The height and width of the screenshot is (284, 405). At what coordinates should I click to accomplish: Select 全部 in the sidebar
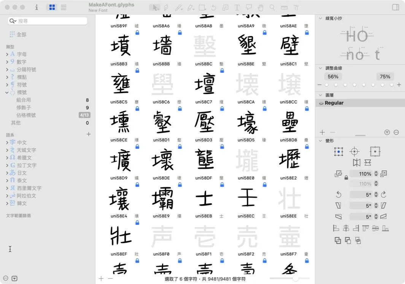click(x=21, y=35)
